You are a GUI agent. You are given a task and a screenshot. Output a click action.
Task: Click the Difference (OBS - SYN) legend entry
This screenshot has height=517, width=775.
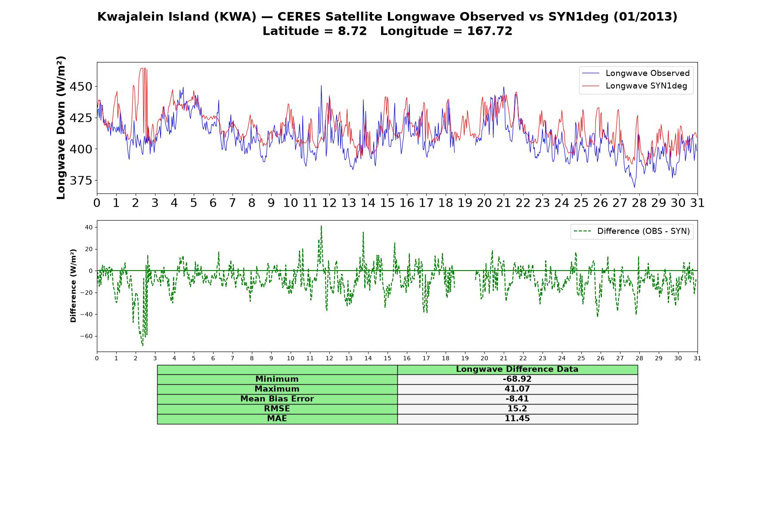pyautogui.click(x=632, y=231)
